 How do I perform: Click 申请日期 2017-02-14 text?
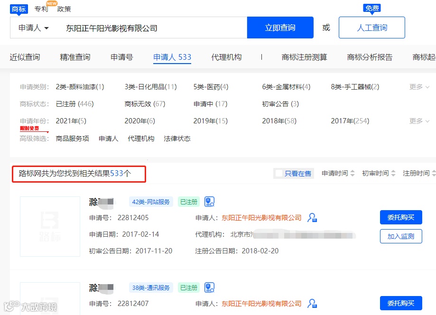click(x=124, y=234)
